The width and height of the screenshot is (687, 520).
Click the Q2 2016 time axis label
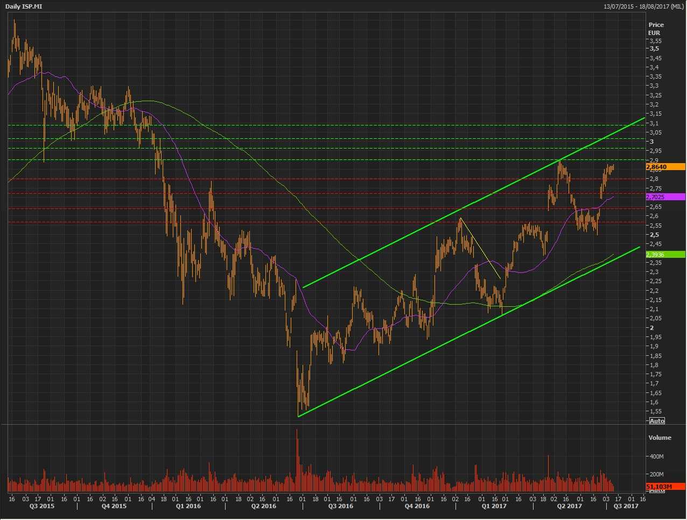264,506
